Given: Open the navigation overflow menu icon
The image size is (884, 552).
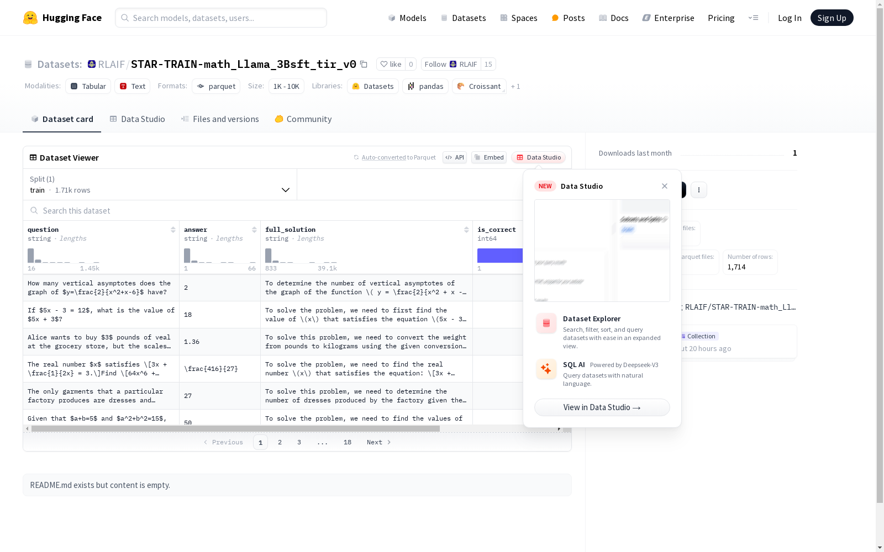Looking at the screenshot, I should 753,18.
